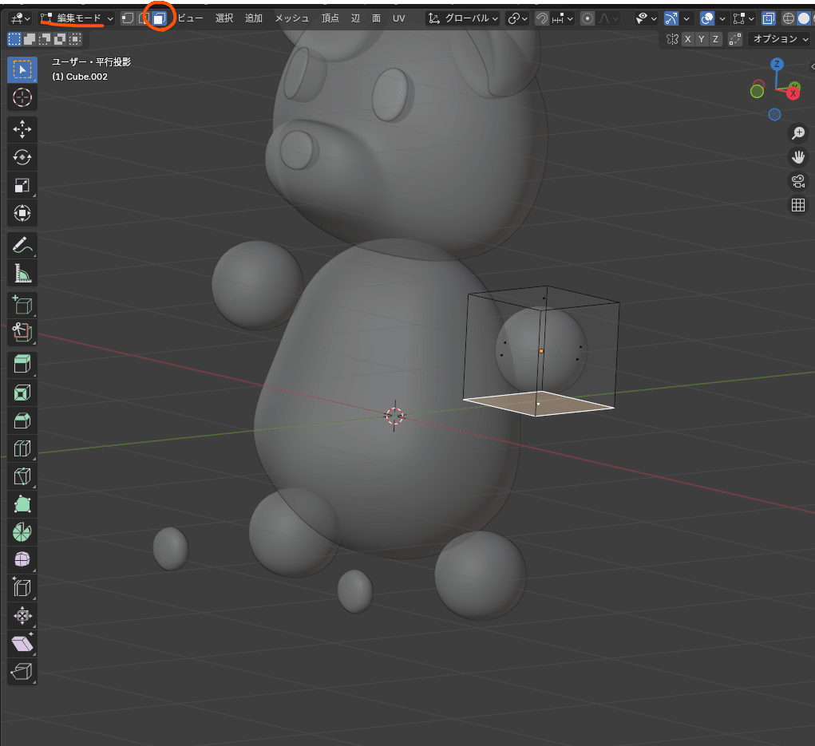The width and height of the screenshot is (815, 746).
Task: Select the combined Transform tool
Action: (x=22, y=214)
